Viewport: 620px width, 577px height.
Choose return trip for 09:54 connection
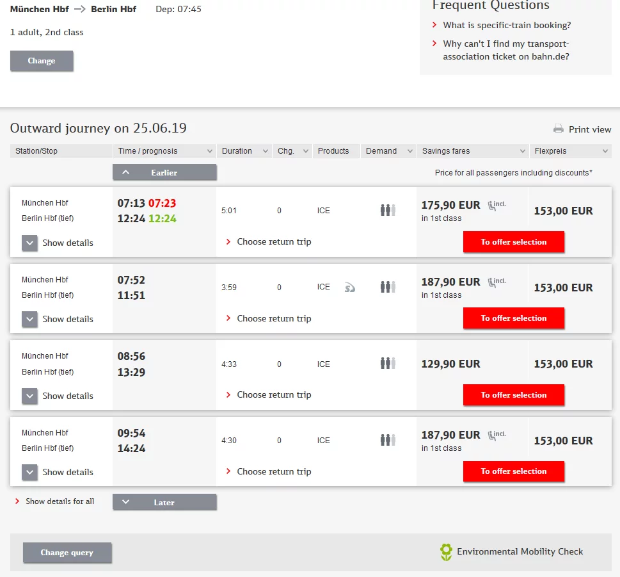(274, 471)
